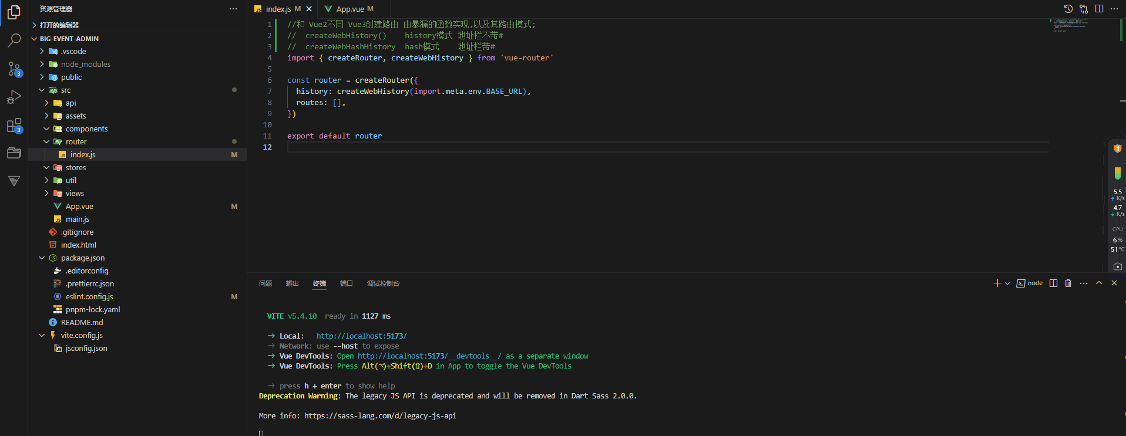The width and height of the screenshot is (1126, 436).
Task: Open the localhost:5173 link in terminal
Action: pyautogui.click(x=361, y=336)
